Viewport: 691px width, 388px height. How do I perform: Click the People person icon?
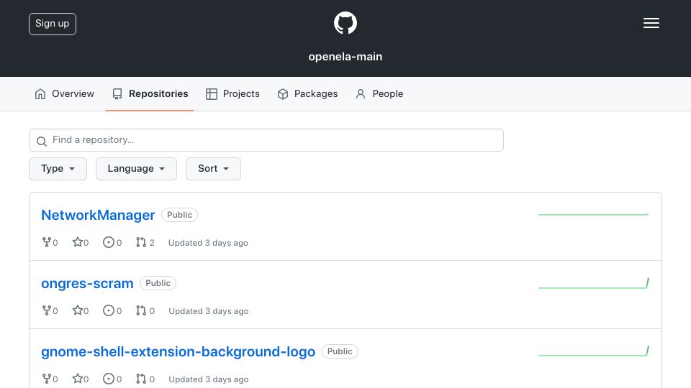[x=361, y=94]
